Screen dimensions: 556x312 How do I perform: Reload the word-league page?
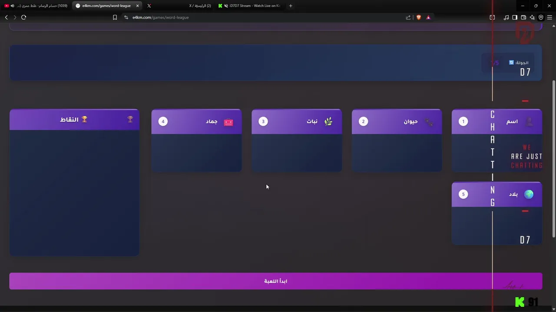point(23,17)
